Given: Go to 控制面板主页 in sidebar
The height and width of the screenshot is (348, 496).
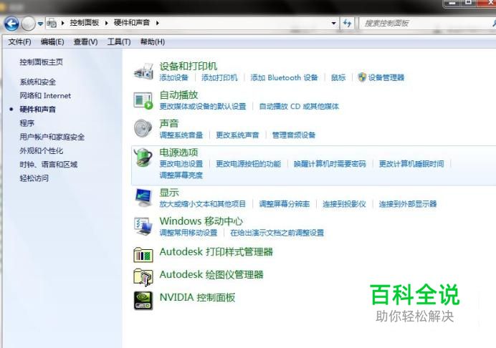Looking at the screenshot, I should point(41,62).
